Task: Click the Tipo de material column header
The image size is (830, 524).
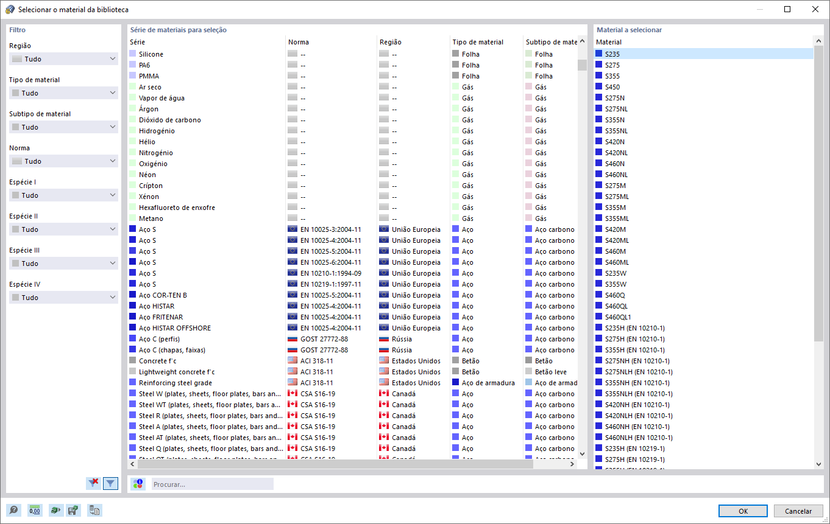Action: 487,42
